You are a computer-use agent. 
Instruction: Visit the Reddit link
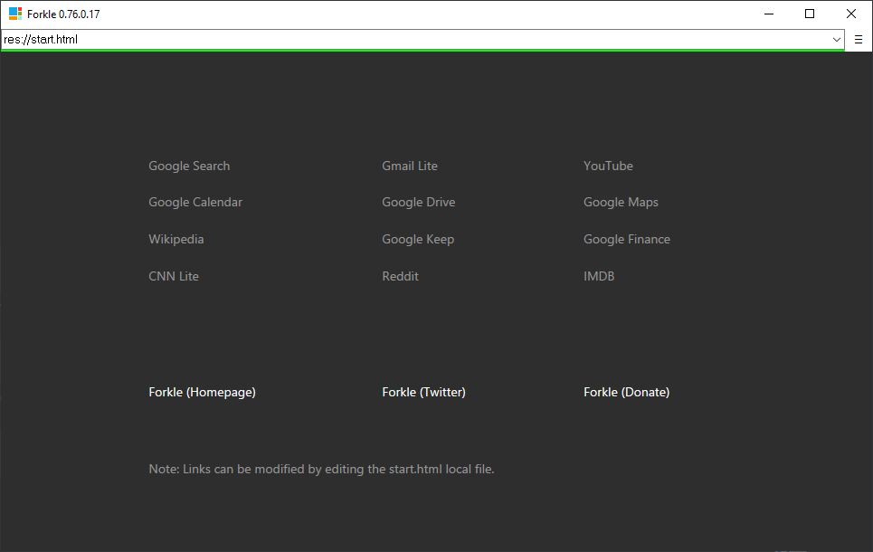[400, 276]
